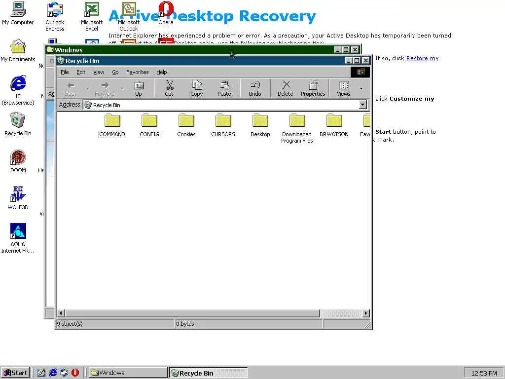The image size is (505, 379).
Task: Click the Views toolbar icon
Action: pyautogui.click(x=344, y=88)
